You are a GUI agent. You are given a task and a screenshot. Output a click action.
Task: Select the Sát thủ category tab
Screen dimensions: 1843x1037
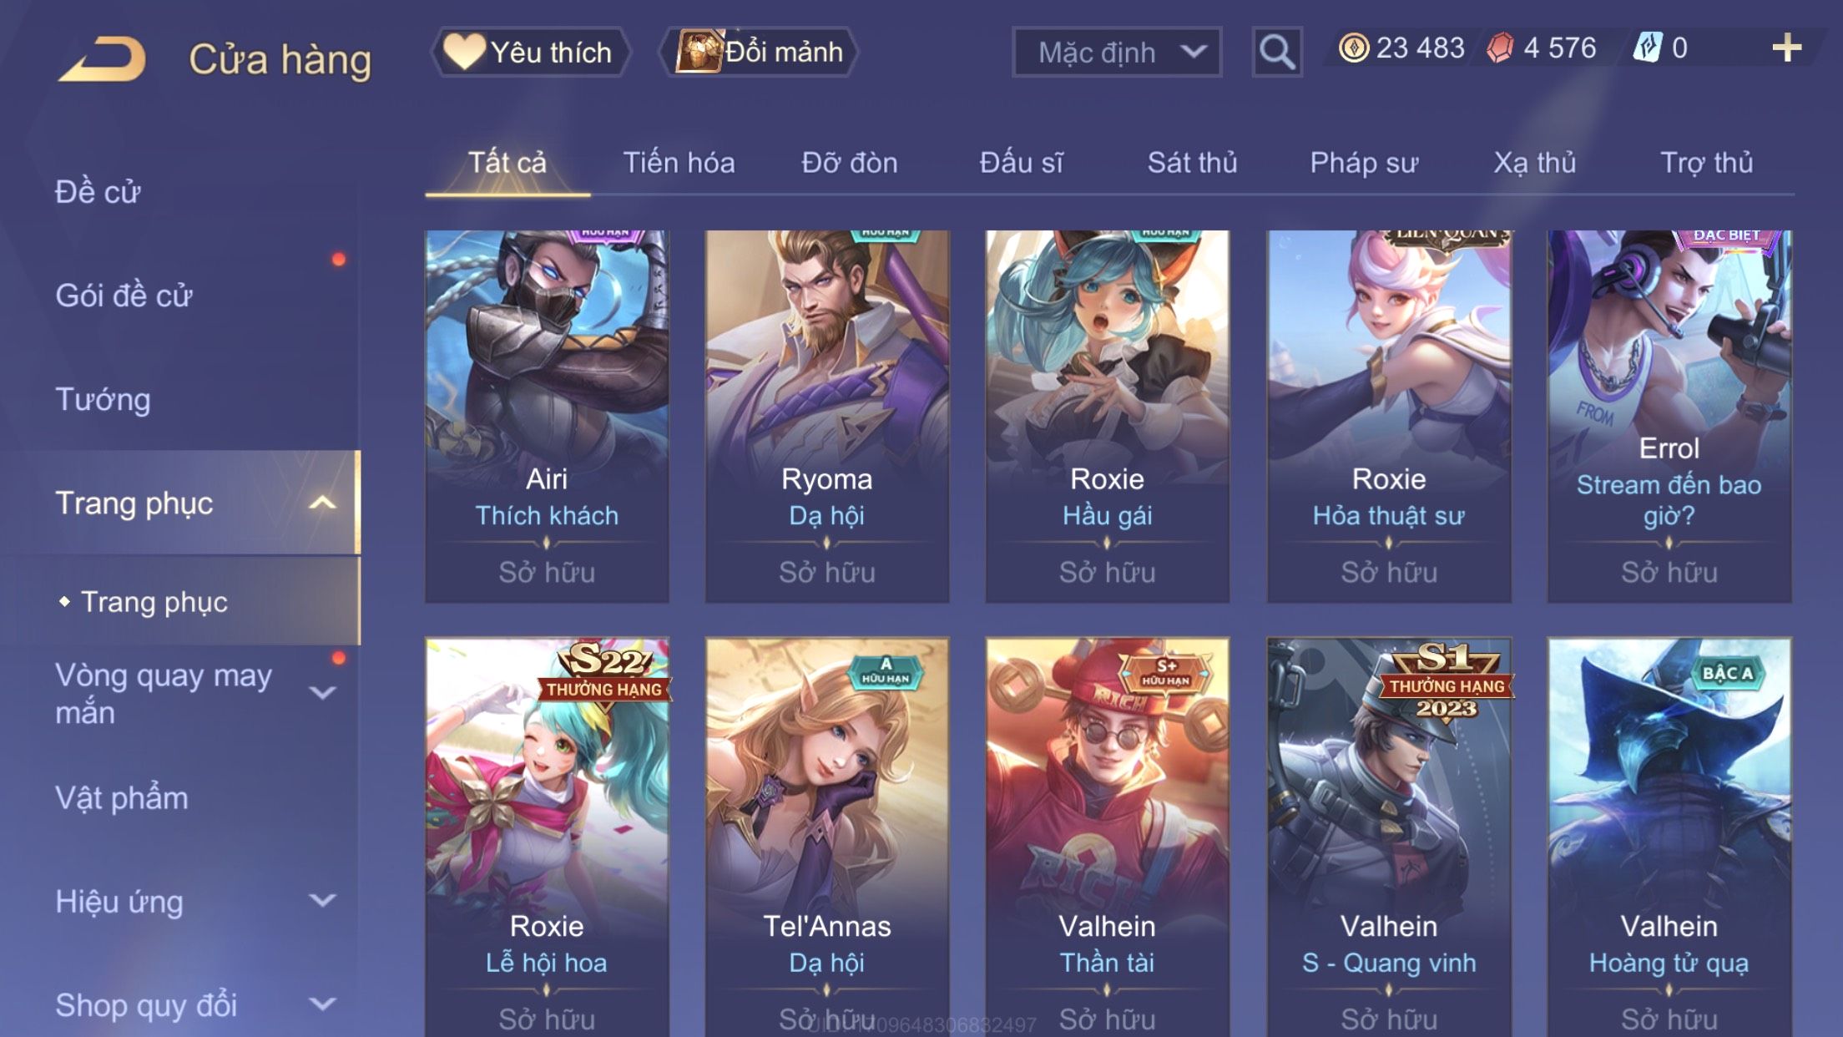[1192, 163]
